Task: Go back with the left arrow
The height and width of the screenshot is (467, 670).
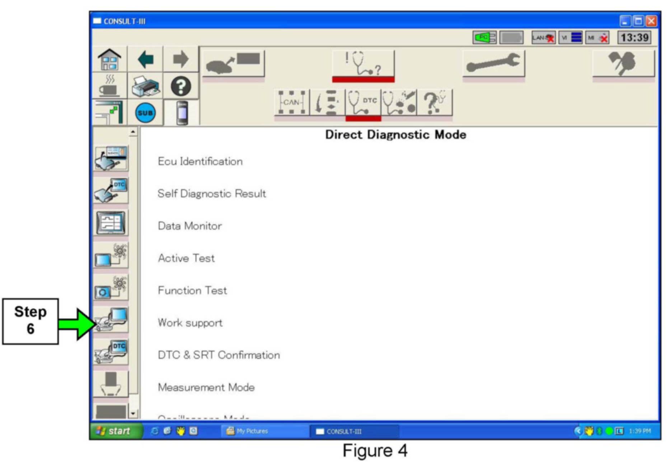Action: pyautogui.click(x=145, y=59)
